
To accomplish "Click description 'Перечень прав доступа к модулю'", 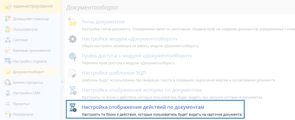I will coord(129,63).
